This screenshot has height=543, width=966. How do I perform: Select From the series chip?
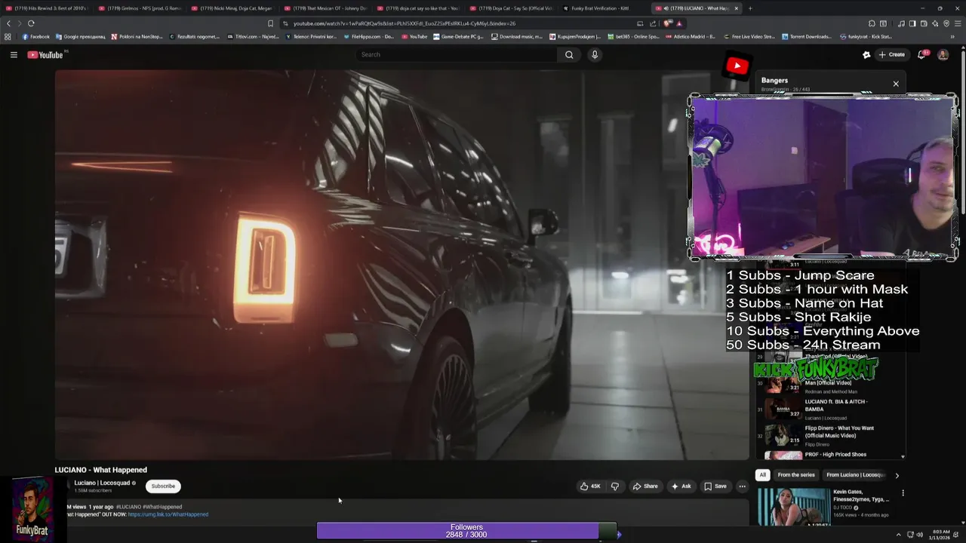[796, 475]
